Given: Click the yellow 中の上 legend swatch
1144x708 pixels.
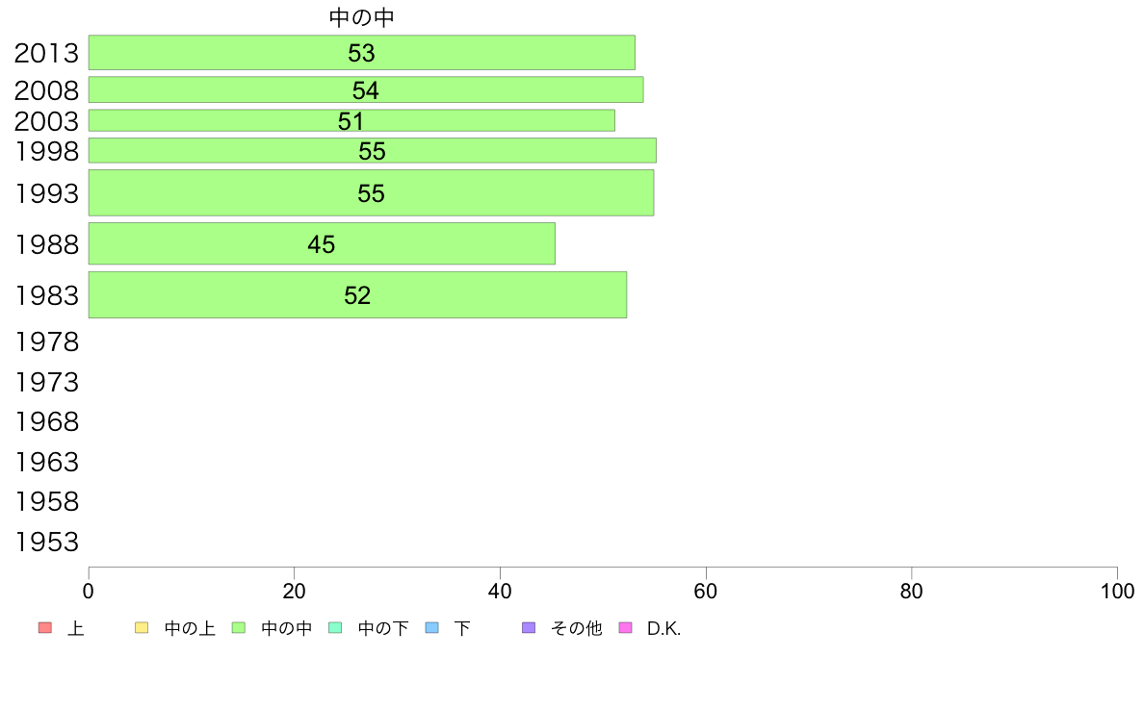Looking at the screenshot, I should click(142, 628).
